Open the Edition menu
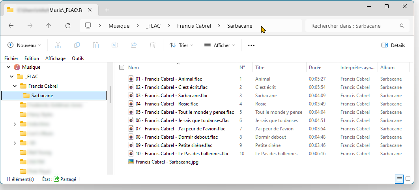The image size is (419, 190). pyautogui.click(x=32, y=58)
